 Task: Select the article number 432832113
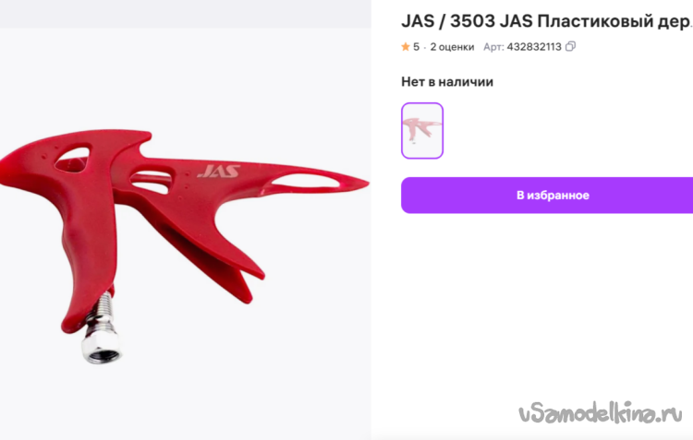(534, 47)
